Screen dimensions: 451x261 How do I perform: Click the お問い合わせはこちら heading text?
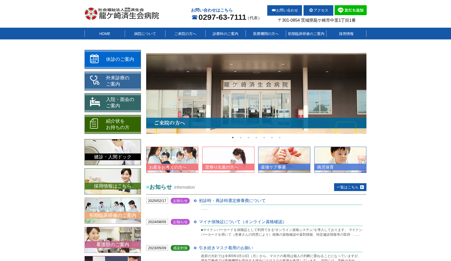[x=212, y=10]
